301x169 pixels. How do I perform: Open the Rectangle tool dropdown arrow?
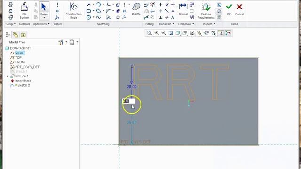(x=93, y=11)
